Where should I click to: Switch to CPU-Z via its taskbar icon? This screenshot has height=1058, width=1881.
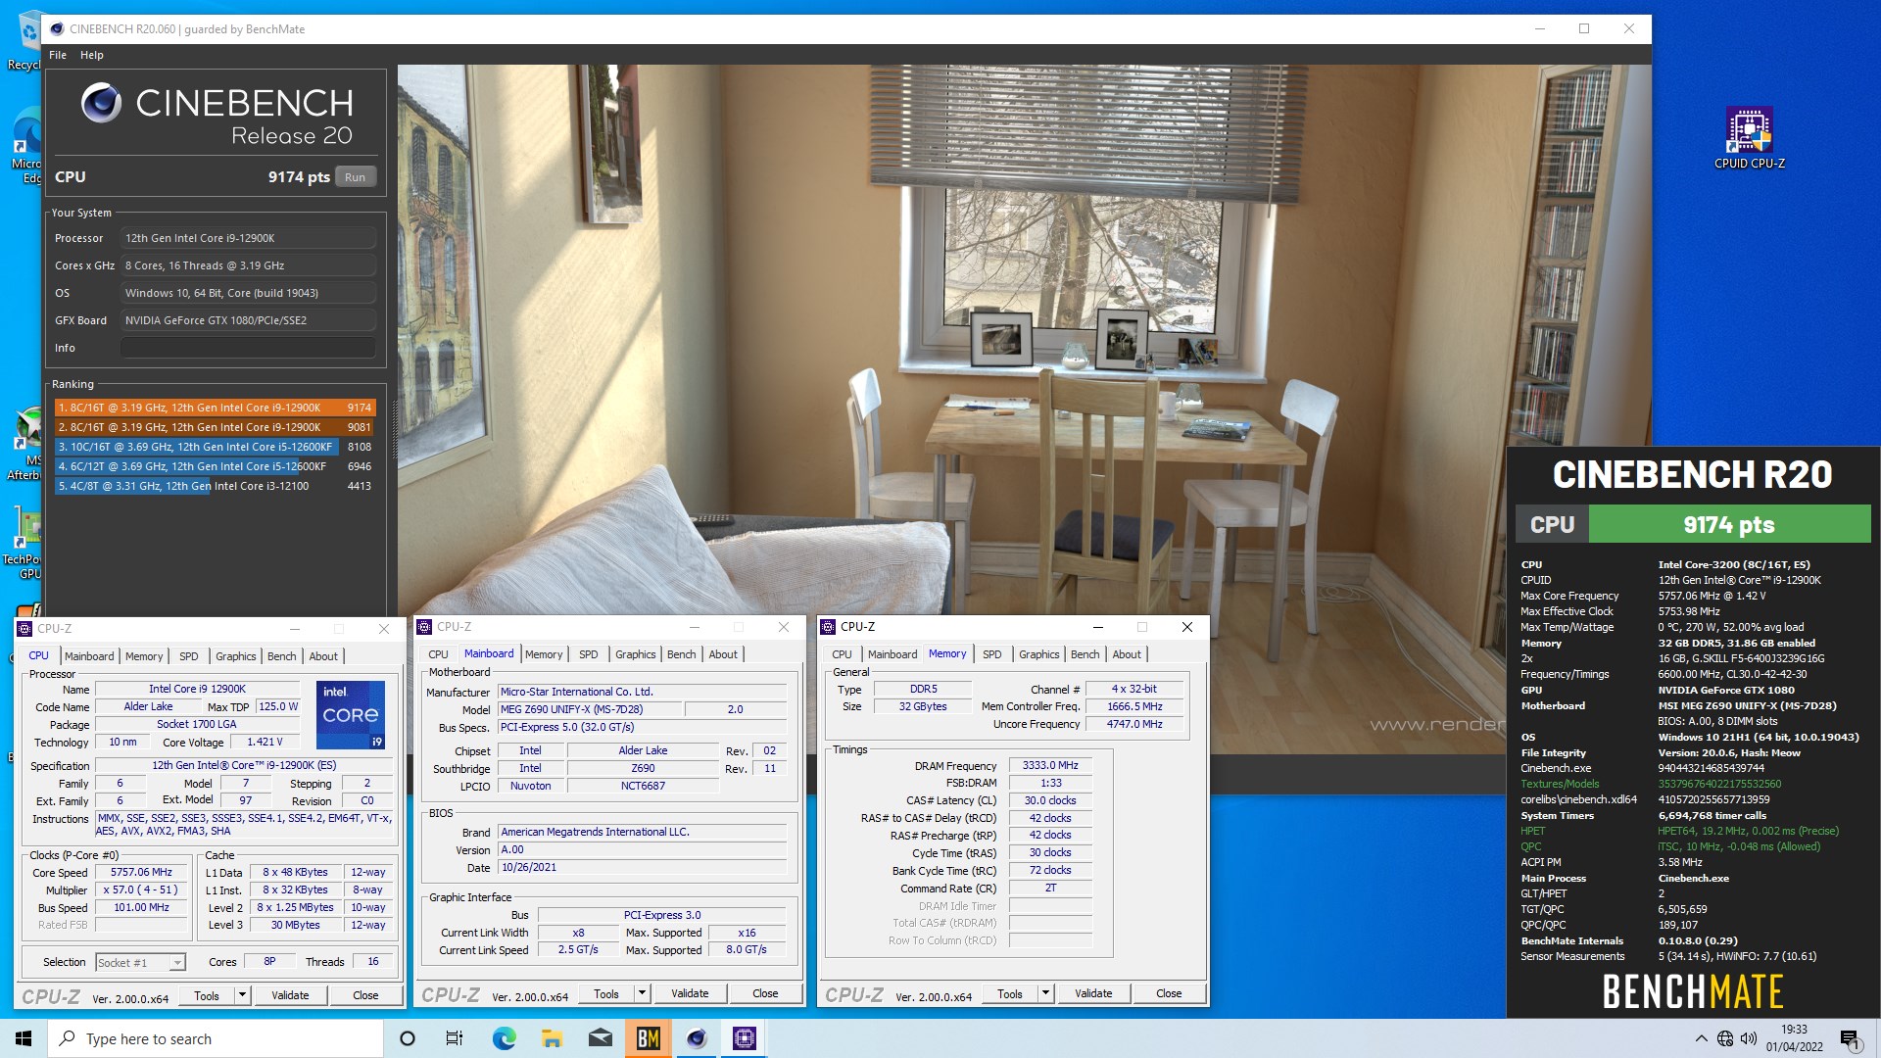745,1038
